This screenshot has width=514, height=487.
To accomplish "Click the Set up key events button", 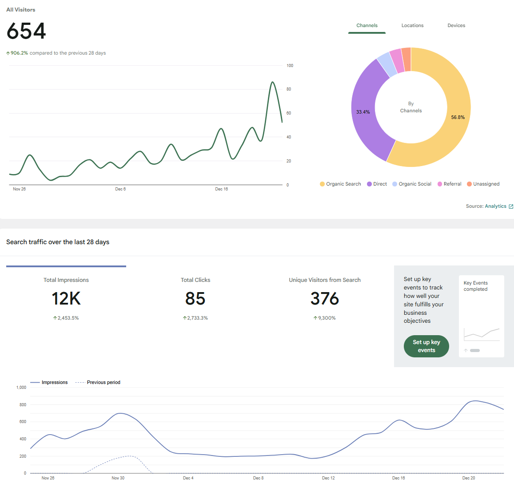I will [426, 346].
